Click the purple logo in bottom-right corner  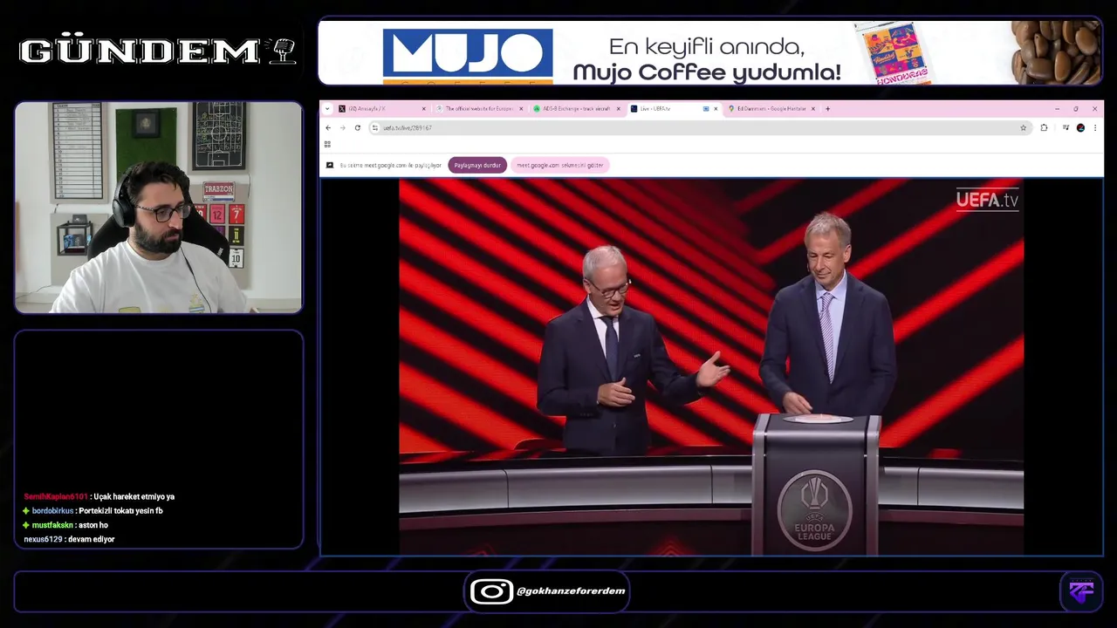(x=1082, y=591)
